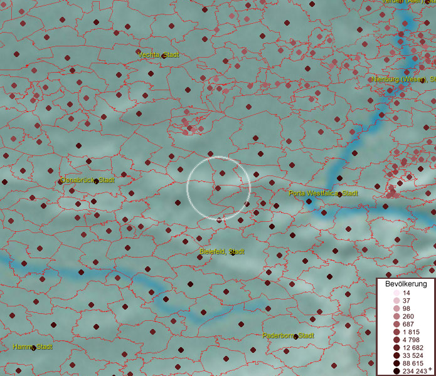436x376 pixels.
Task: Click the swatch next to 33 524
Action: (396, 355)
